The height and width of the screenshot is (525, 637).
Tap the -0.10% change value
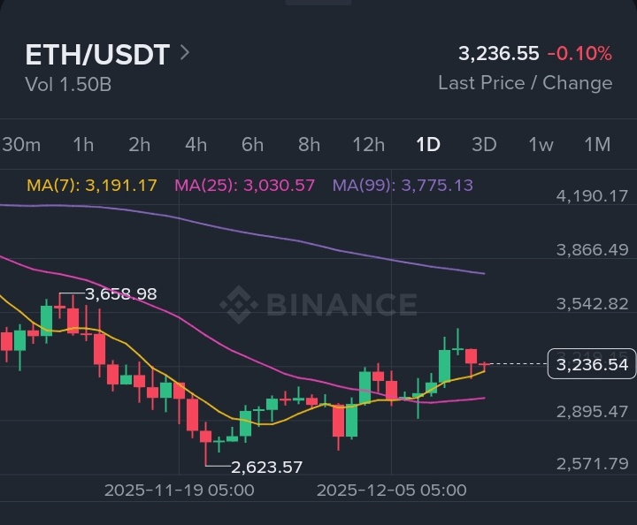click(x=579, y=54)
